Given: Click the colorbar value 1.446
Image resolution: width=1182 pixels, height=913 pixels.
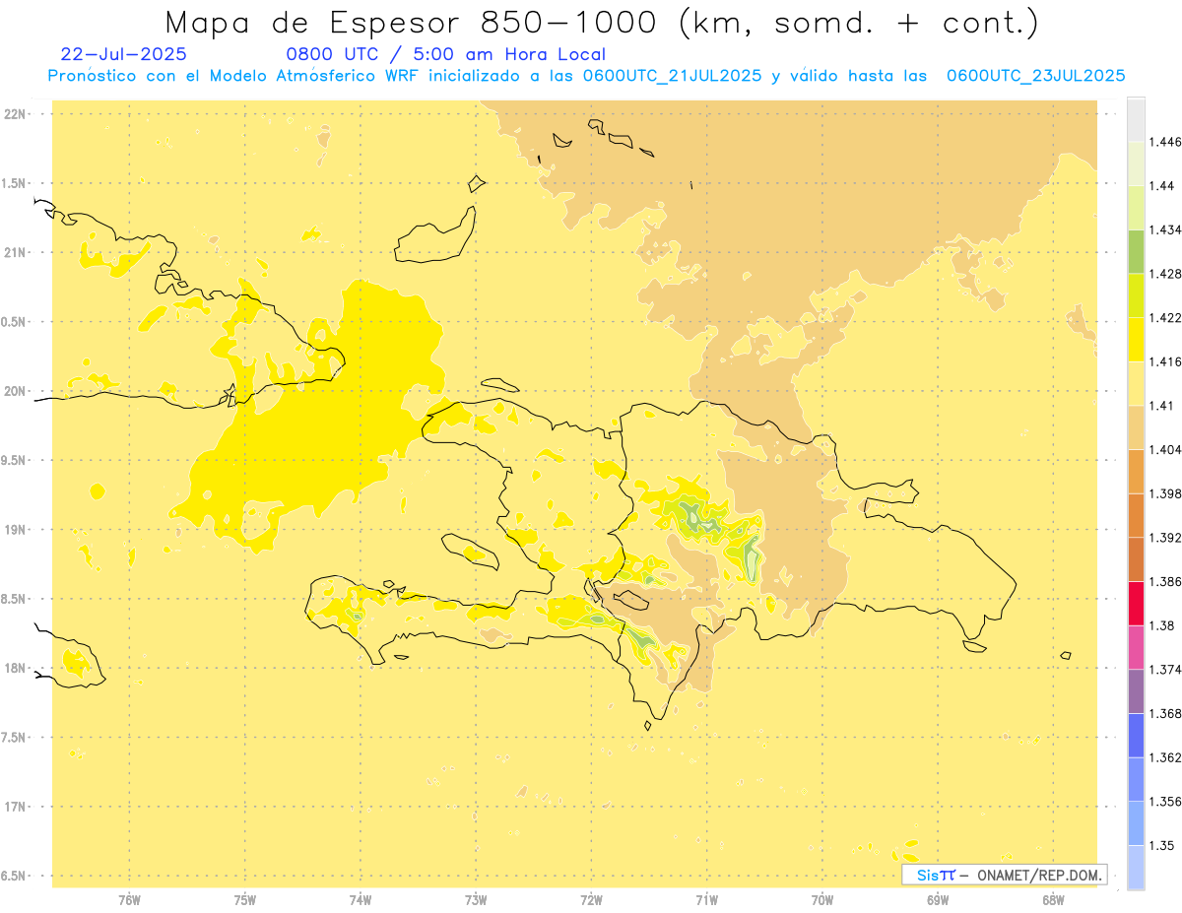Looking at the screenshot, I should pos(1167,142).
